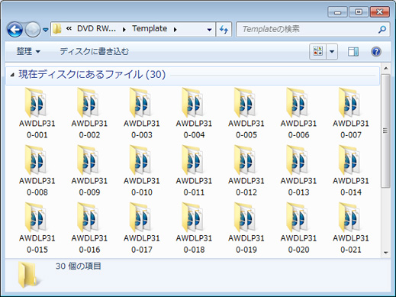Select folder AWDLP310-011
The width and height of the screenshot is (396, 297).
coord(194,170)
